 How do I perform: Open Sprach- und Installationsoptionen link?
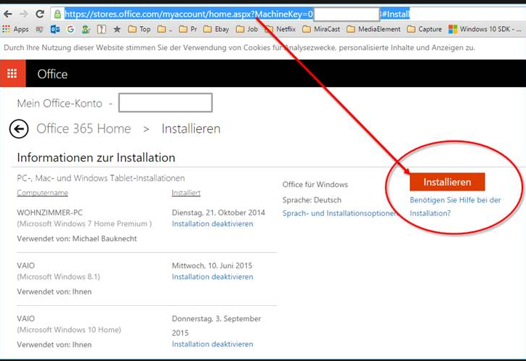pos(340,213)
